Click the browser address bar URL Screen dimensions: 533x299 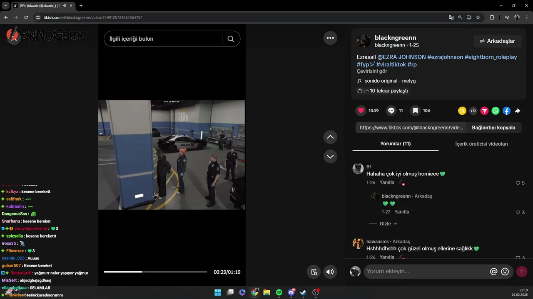[x=93, y=17]
